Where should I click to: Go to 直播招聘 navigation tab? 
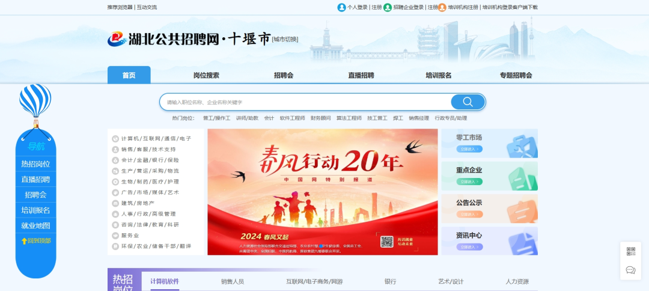point(361,75)
